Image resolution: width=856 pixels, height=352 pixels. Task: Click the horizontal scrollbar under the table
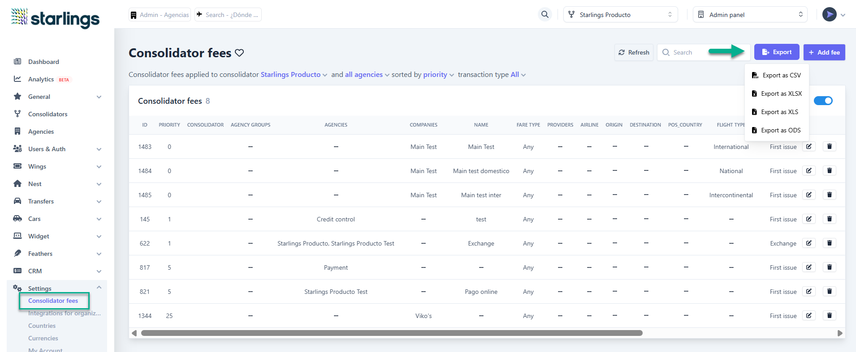pyautogui.click(x=391, y=333)
